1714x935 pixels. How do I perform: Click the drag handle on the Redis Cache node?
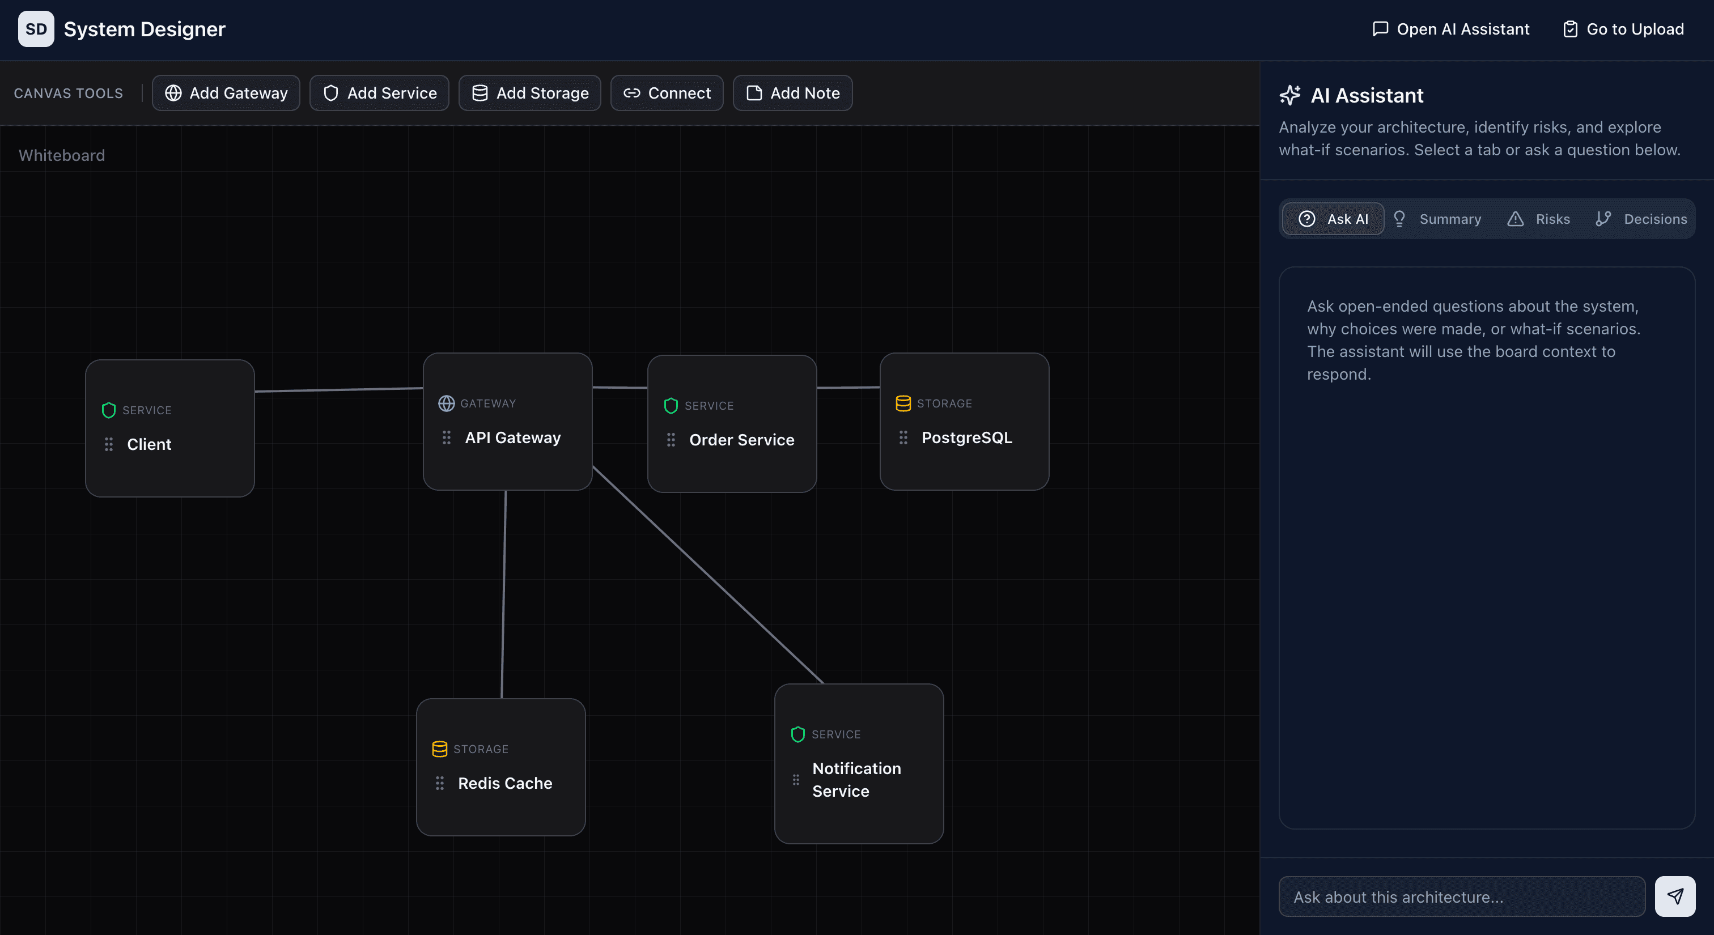coord(440,783)
